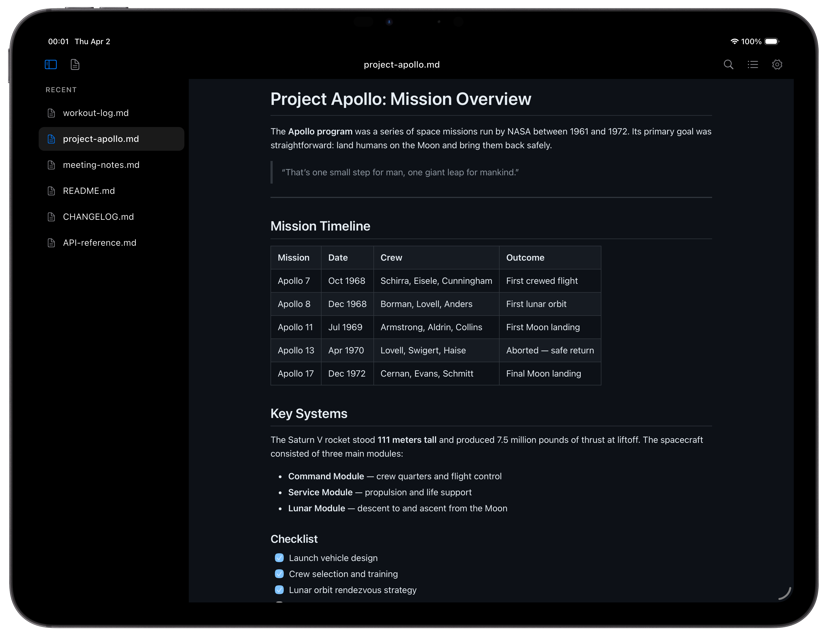
Task: Open CHANGELOG.md file
Action: coord(112,216)
